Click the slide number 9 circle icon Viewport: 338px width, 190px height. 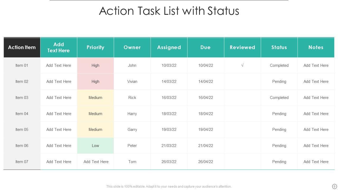click(334, 186)
